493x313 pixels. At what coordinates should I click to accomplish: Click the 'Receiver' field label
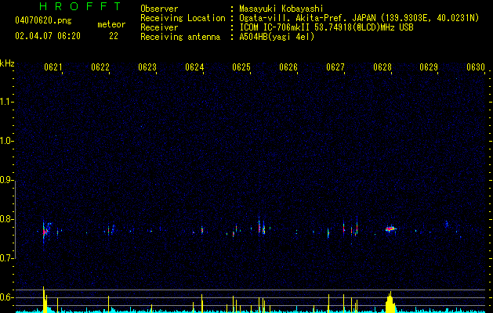pyautogui.click(x=159, y=27)
